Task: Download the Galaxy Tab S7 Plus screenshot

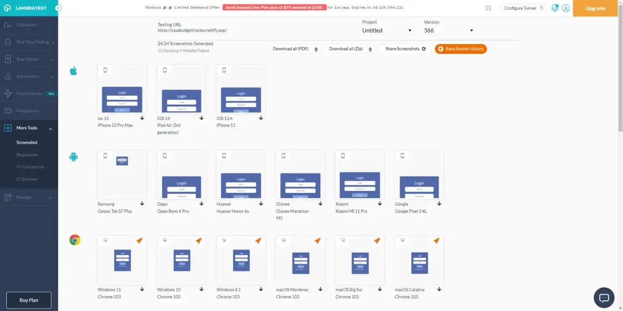Action: 143,204
